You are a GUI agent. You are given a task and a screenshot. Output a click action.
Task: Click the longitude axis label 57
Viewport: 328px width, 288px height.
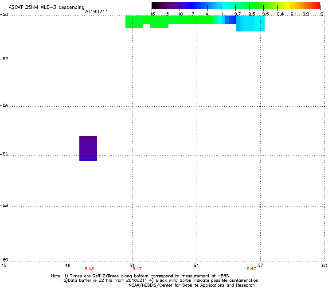260,265
